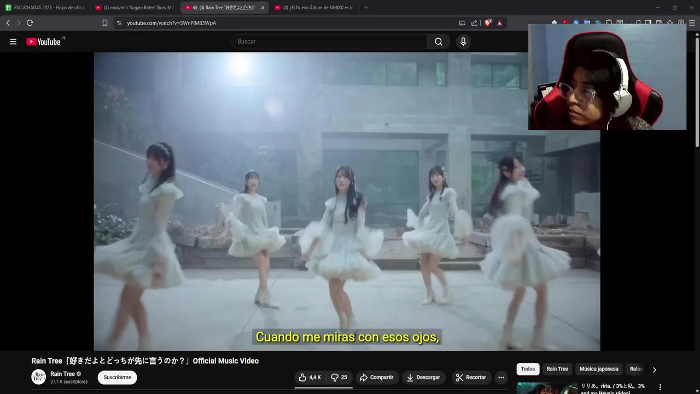The height and width of the screenshot is (394, 700).
Task: Select the Rain Tree filter chip
Action: point(557,369)
